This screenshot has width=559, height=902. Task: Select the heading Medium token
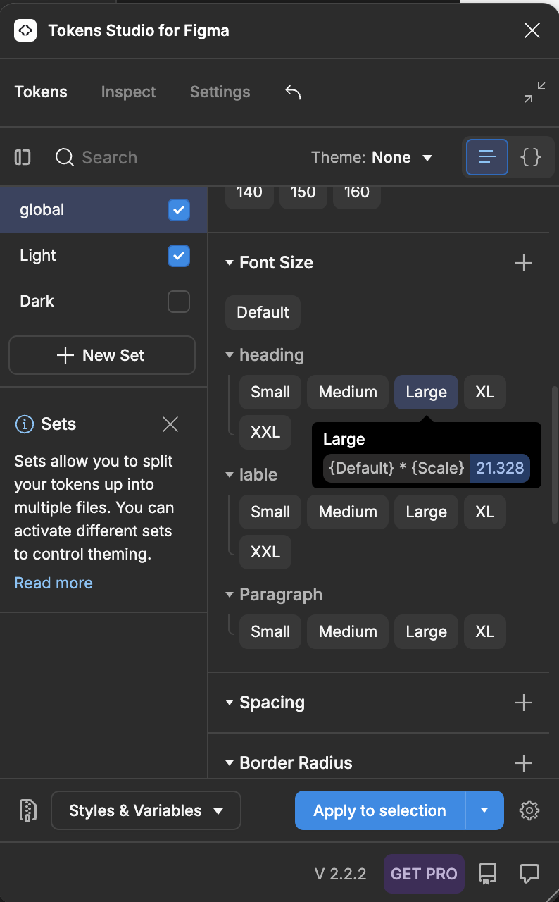(x=348, y=392)
